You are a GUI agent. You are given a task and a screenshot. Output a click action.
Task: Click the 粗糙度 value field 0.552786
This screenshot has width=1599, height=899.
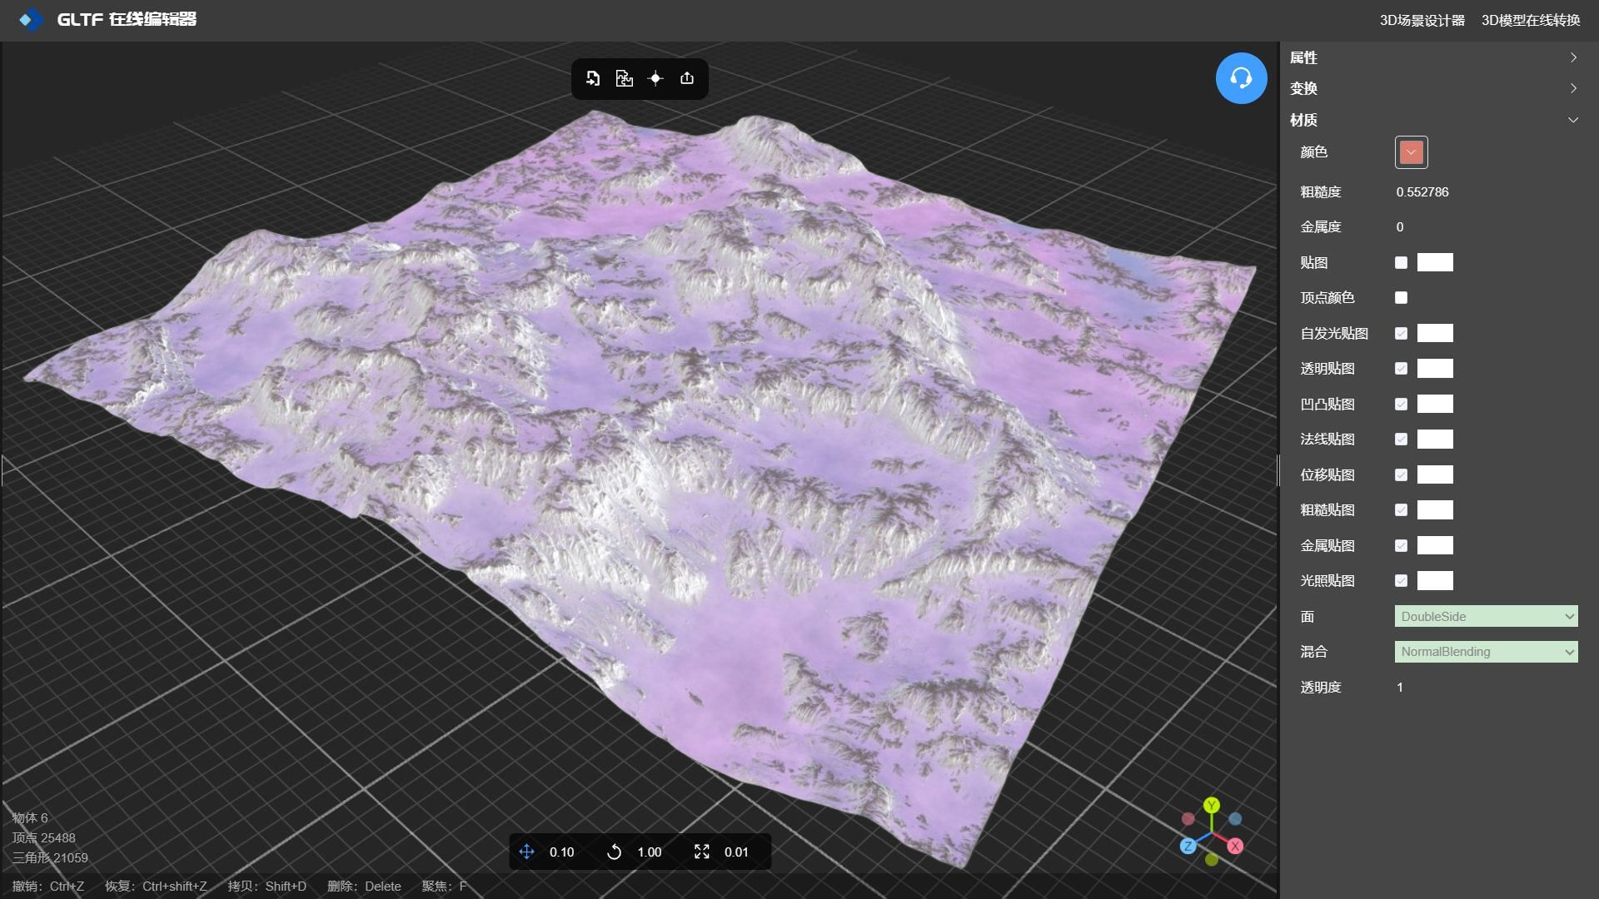1422,192
